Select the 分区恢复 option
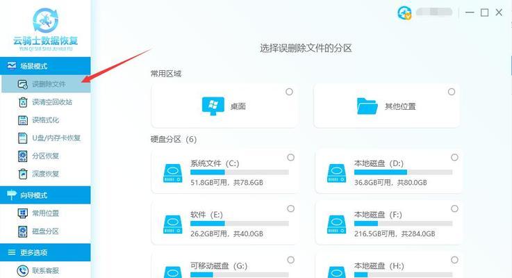 tap(46, 156)
